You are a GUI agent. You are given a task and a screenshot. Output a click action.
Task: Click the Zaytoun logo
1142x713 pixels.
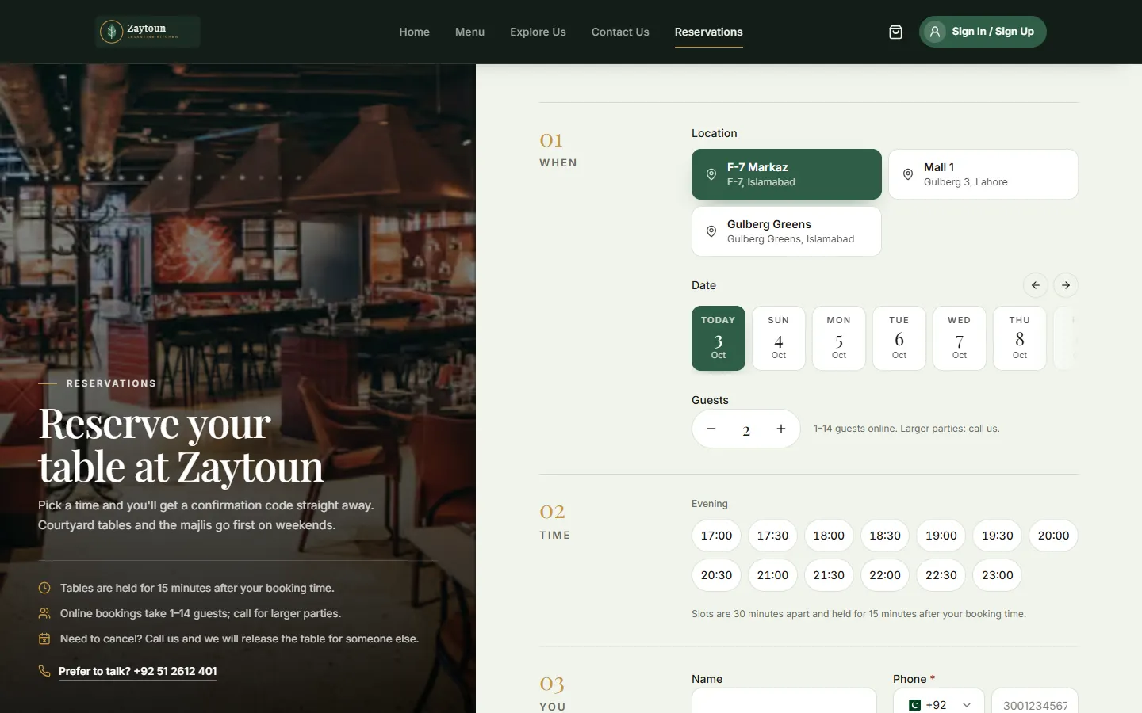(148, 32)
